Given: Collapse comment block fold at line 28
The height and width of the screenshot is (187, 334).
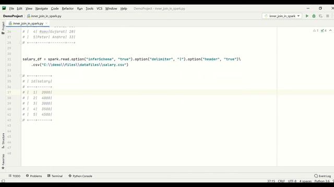Looking at the screenshot, I should [x=21, y=43].
